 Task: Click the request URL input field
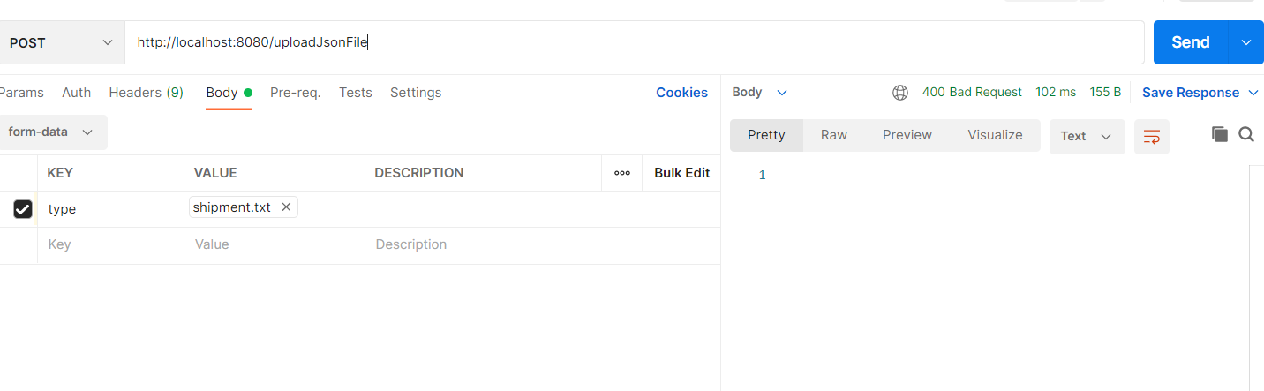[618, 42]
